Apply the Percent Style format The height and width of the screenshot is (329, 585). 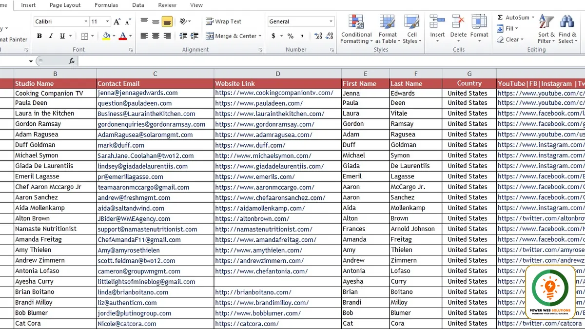coord(290,36)
